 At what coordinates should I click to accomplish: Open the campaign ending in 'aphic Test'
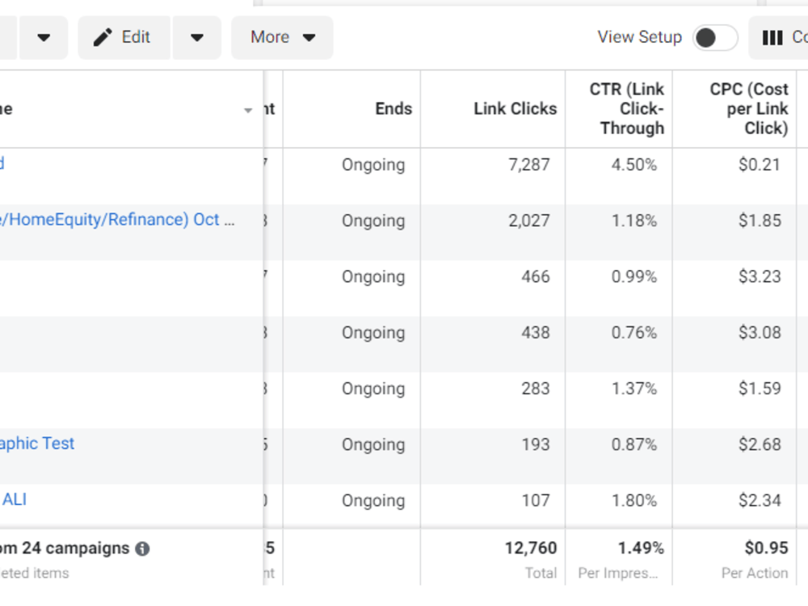pos(37,444)
